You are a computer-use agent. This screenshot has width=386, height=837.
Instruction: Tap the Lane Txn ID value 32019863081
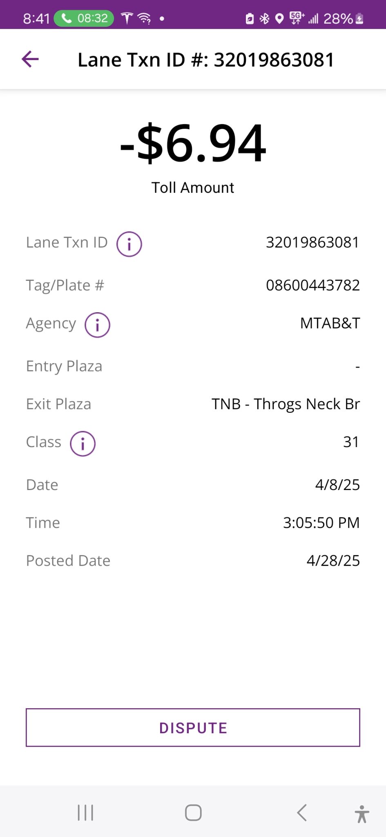[x=312, y=242]
